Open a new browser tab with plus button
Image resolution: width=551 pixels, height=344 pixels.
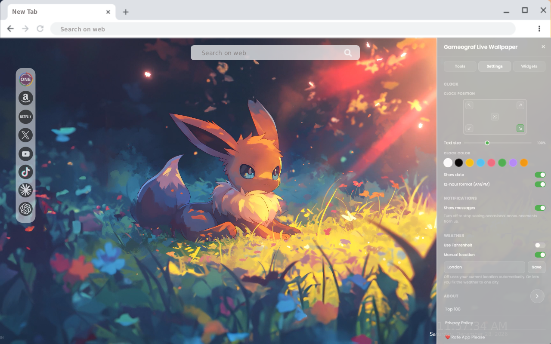(126, 12)
